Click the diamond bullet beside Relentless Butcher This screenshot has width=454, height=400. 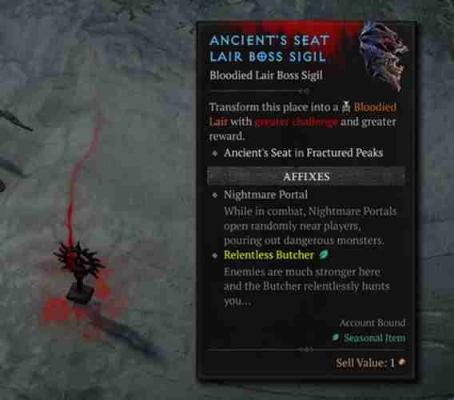(x=215, y=255)
